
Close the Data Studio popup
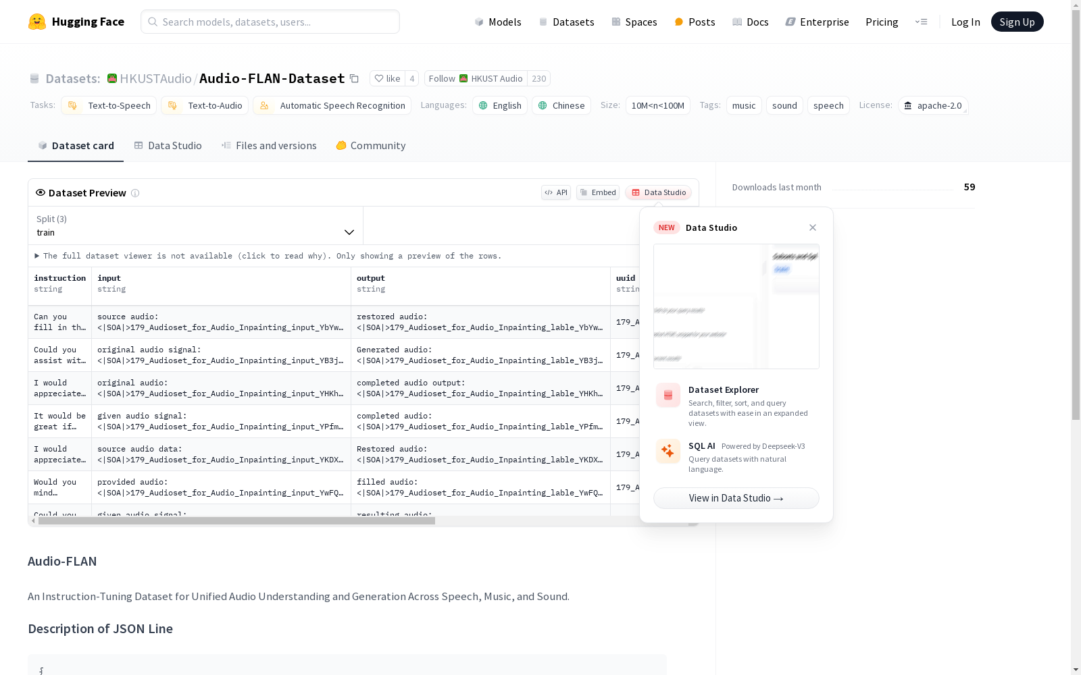pos(813,227)
